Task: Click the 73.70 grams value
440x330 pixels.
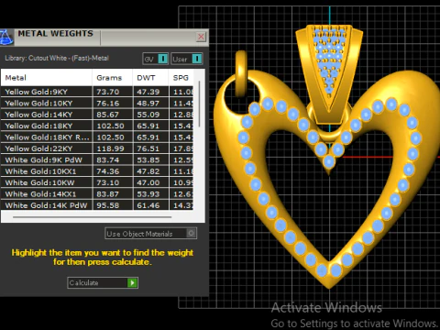Action: (108, 92)
